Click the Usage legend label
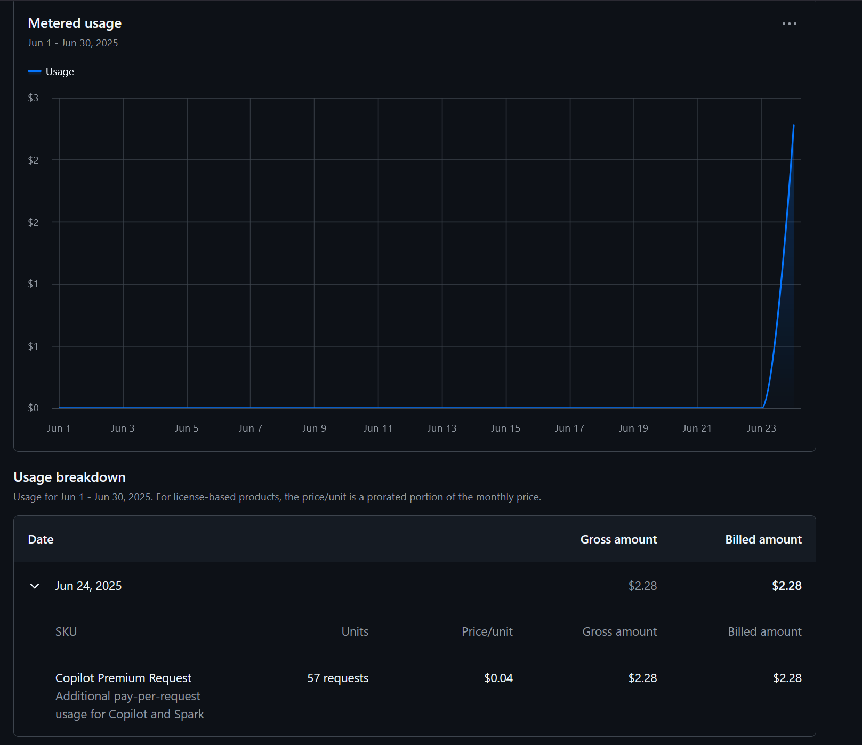 [60, 71]
